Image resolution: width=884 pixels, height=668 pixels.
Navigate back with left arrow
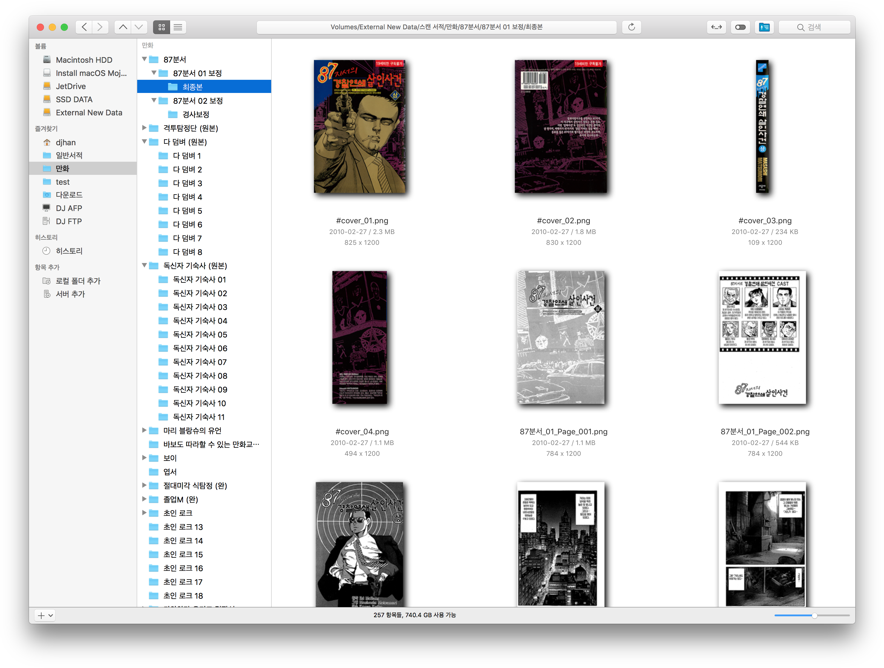click(84, 27)
